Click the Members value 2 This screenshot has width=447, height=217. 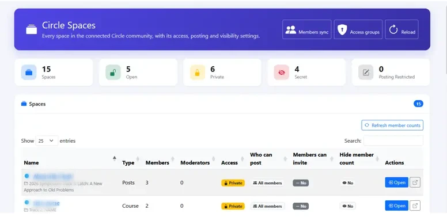click(147, 205)
